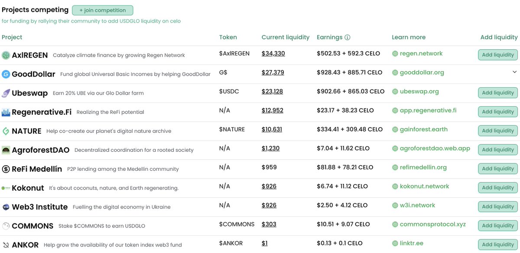This screenshot has height=253, width=520.
Task: Click the globe icon beside kokonut.network
Action: coord(395,186)
